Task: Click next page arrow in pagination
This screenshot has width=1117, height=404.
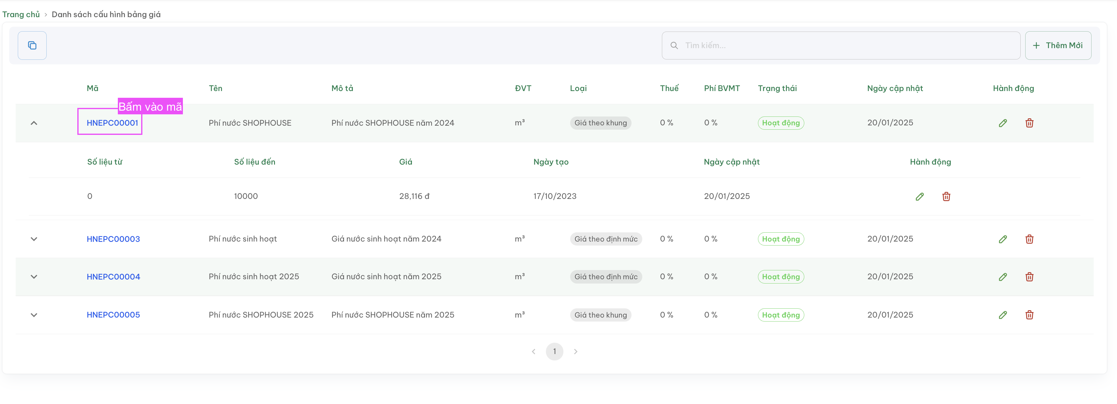Action: (x=575, y=352)
